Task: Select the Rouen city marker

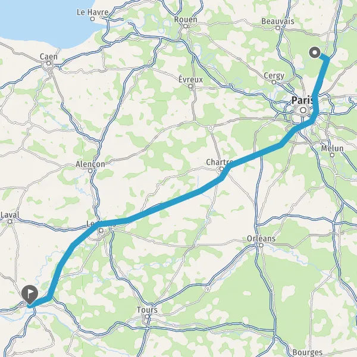Action: click(x=186, y=26)
